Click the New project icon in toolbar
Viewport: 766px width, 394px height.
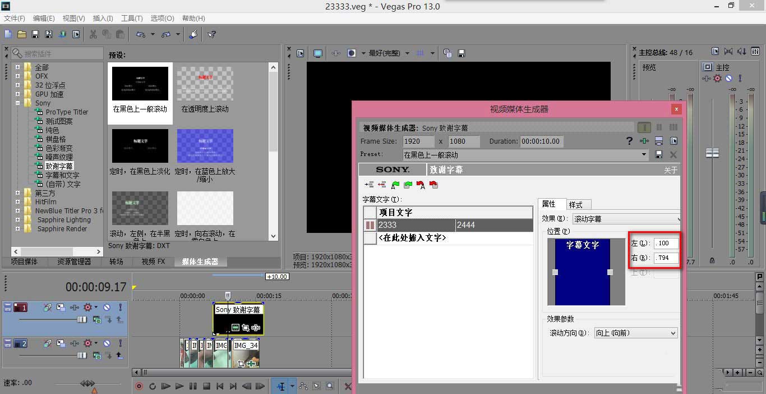coord(8,34)
